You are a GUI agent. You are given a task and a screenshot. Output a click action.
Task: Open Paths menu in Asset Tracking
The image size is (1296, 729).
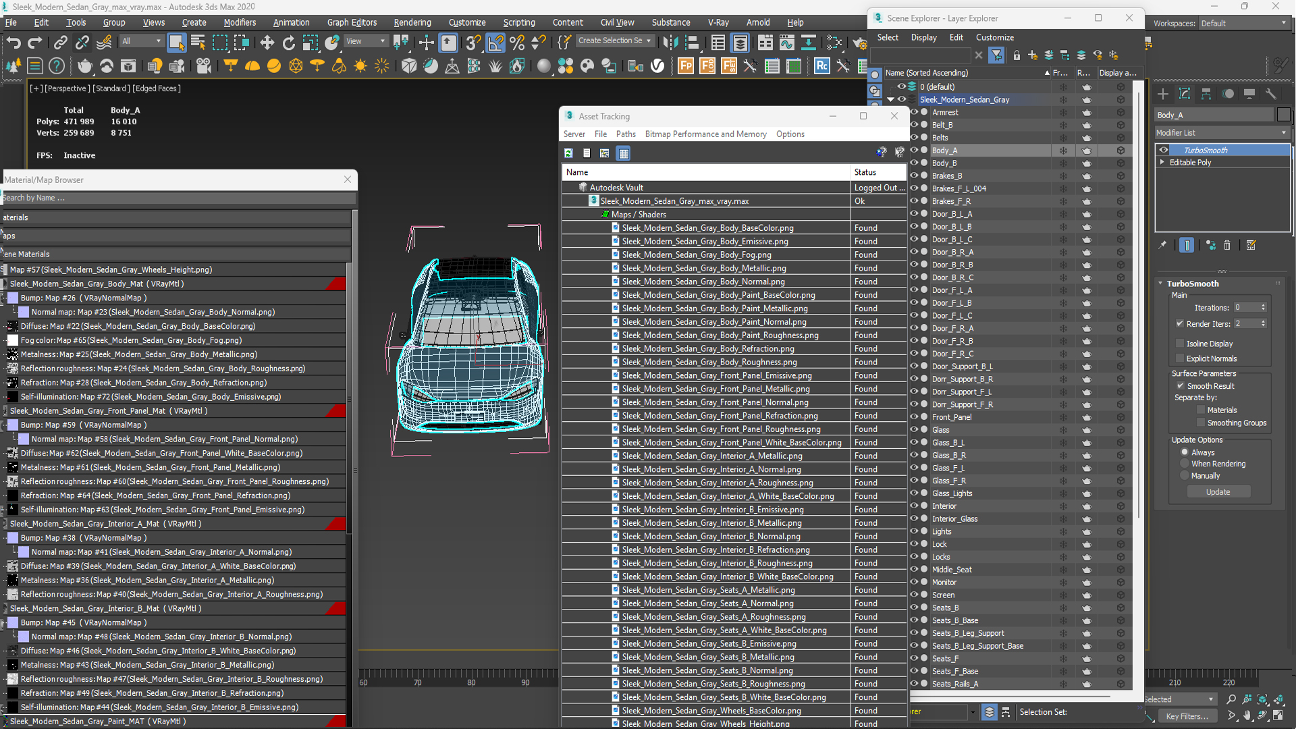(x=626, y=134)
